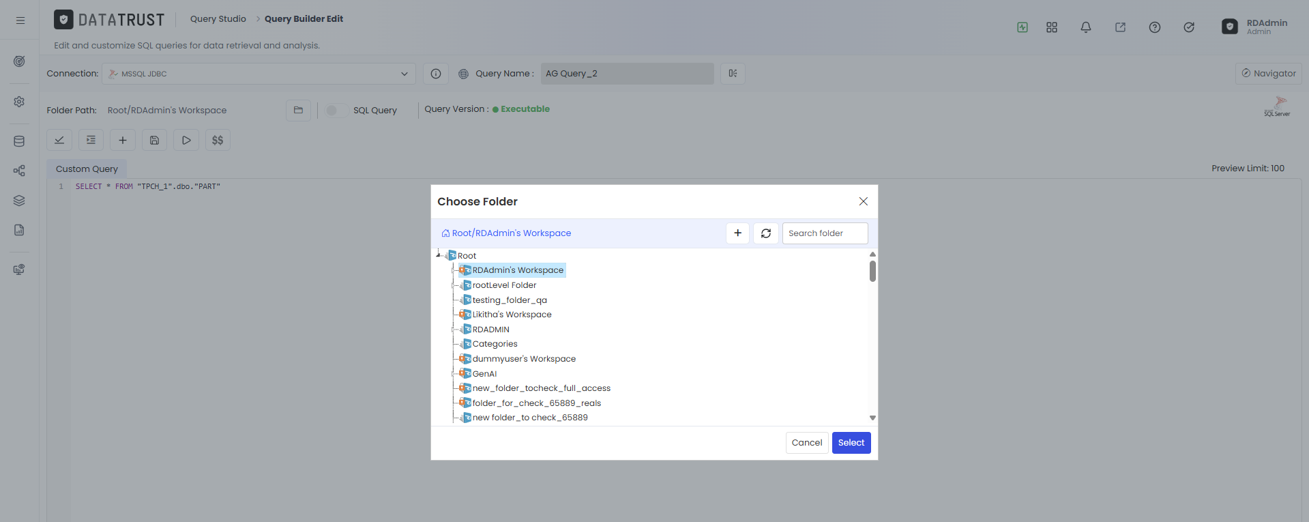Open the Connection dropdown
The width and height of the screenshot is (1309, 522).
click(x=259, y=74)
